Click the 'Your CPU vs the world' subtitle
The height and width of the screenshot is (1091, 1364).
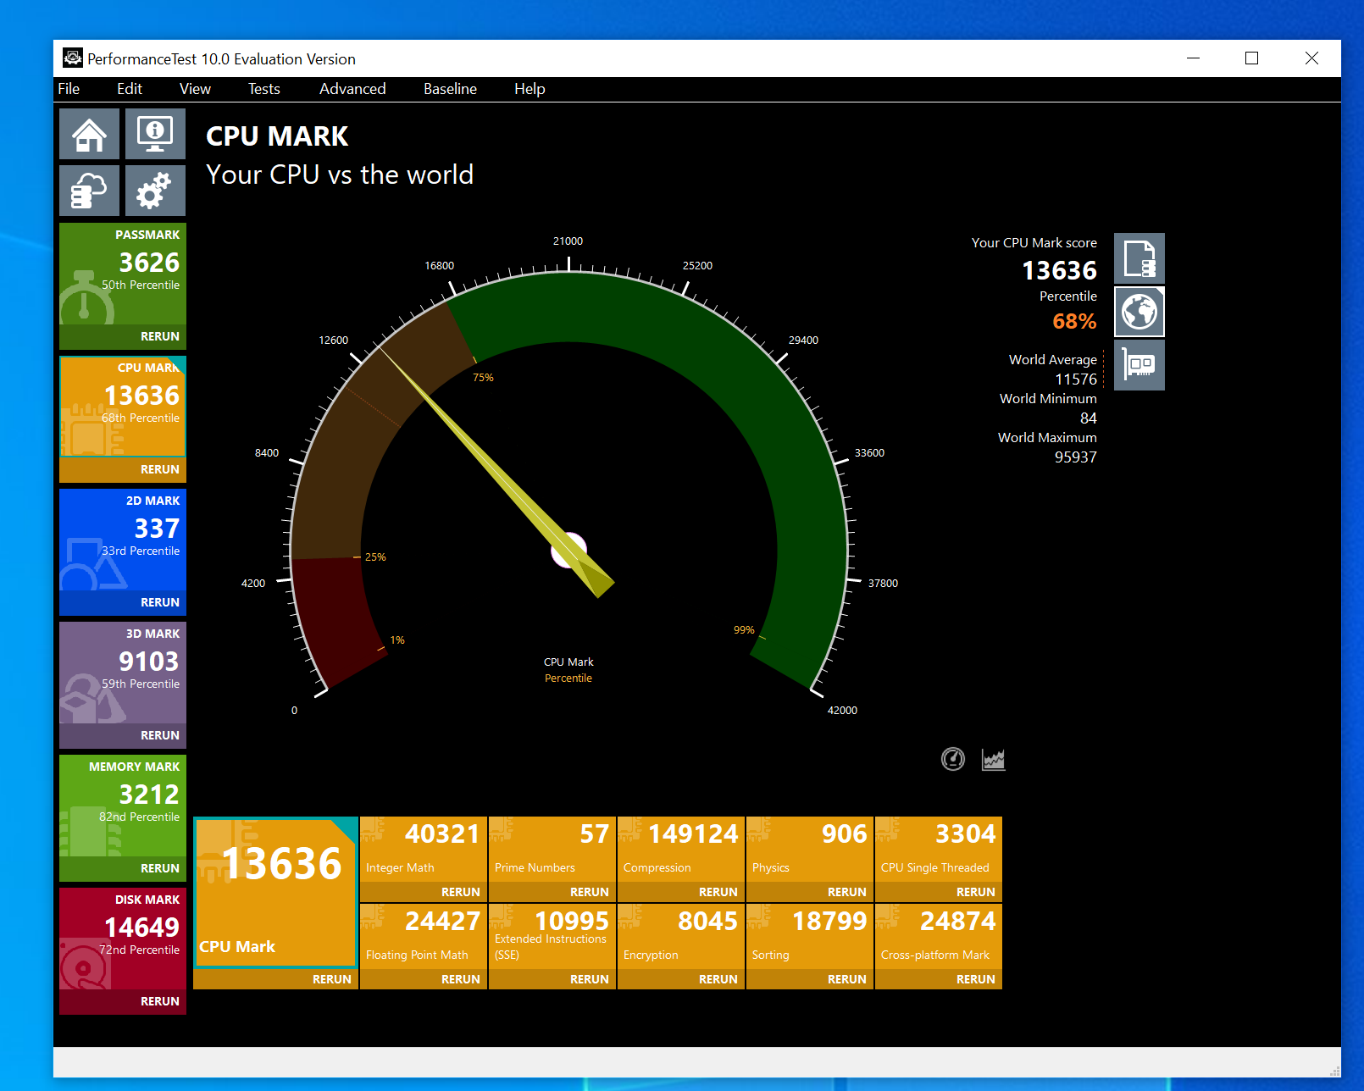pyautogui.click(x=340, y=174)
